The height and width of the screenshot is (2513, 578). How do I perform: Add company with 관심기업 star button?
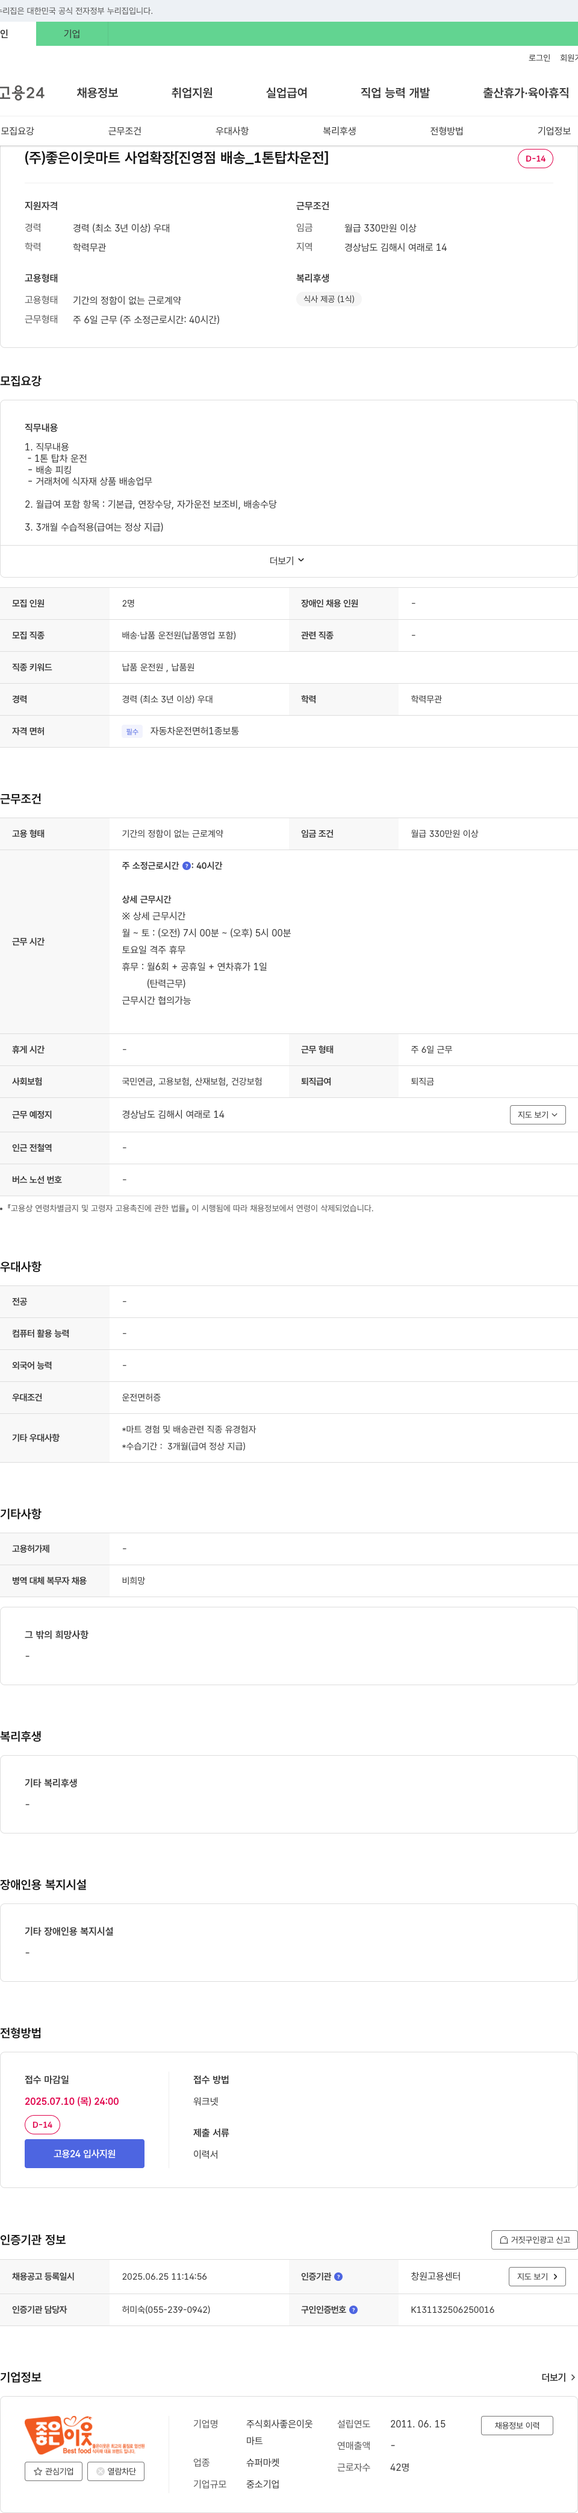[54, 2471]
